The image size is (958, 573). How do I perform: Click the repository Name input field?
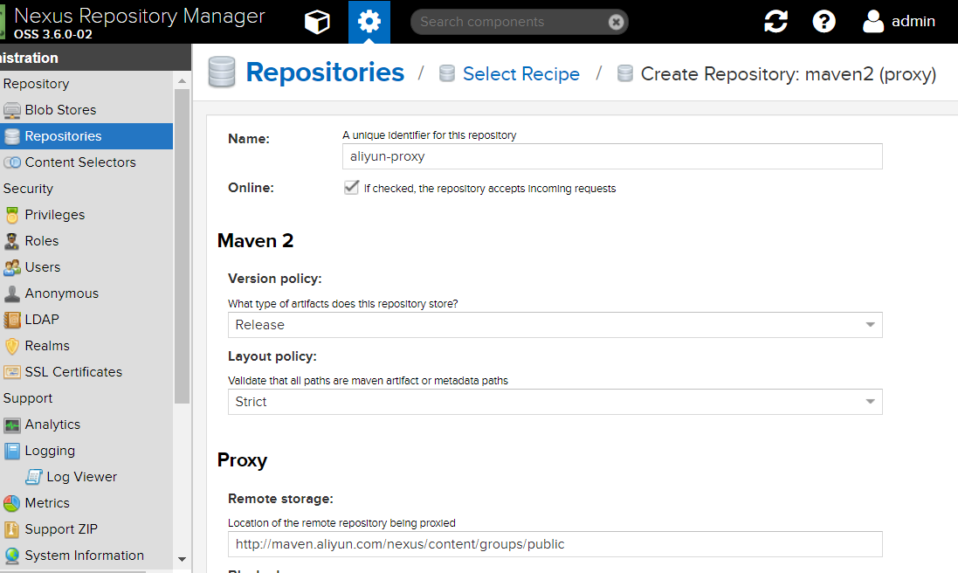point(611,156)
